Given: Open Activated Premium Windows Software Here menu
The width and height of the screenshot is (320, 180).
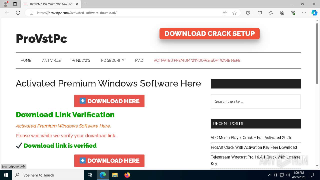Looking at the screenshot, I should coord(197,60).
